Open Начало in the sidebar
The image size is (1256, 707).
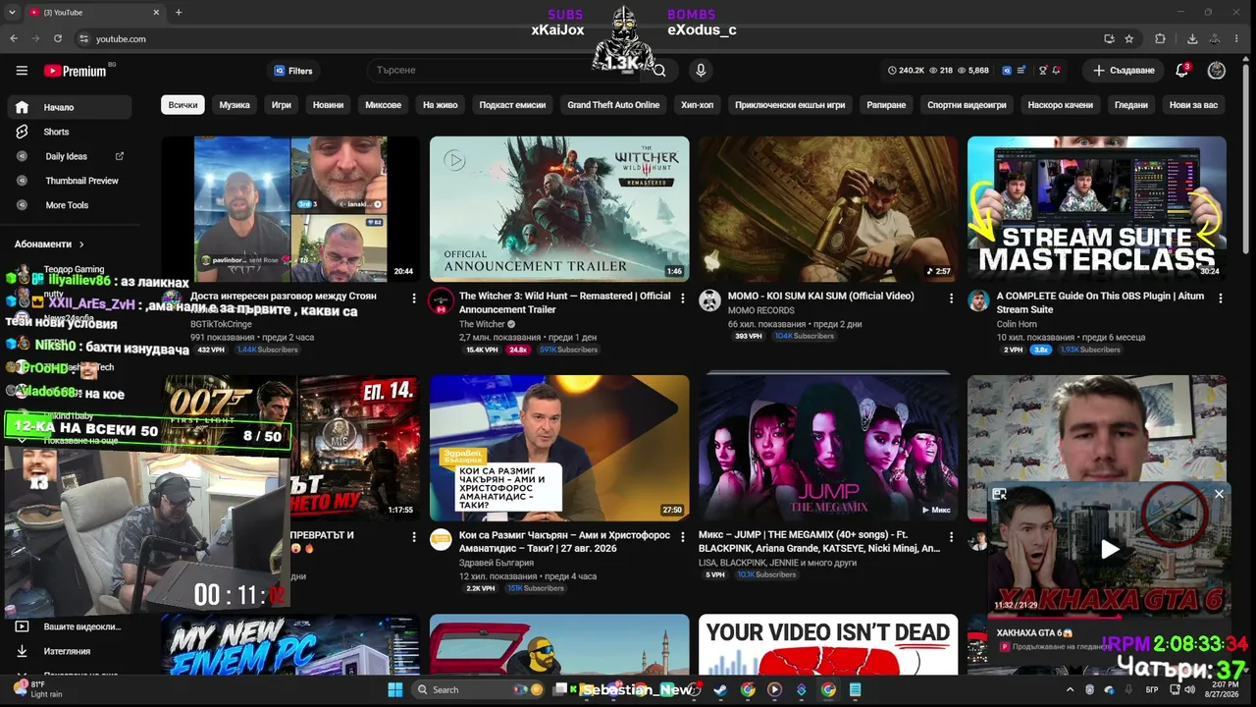(x=69, y=107)
